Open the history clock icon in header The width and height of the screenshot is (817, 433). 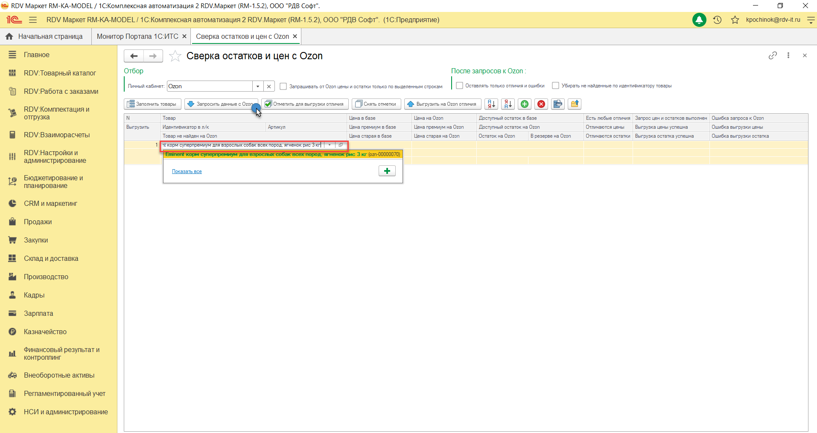[x=717, y=20]
